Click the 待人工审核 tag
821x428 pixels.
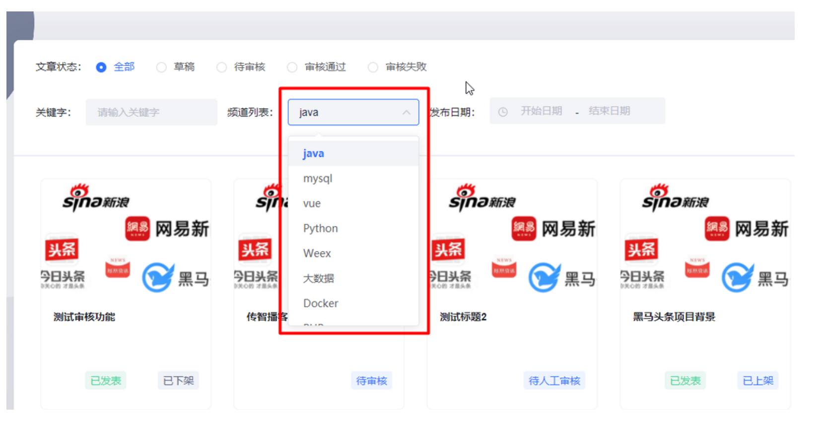[554, 381]
